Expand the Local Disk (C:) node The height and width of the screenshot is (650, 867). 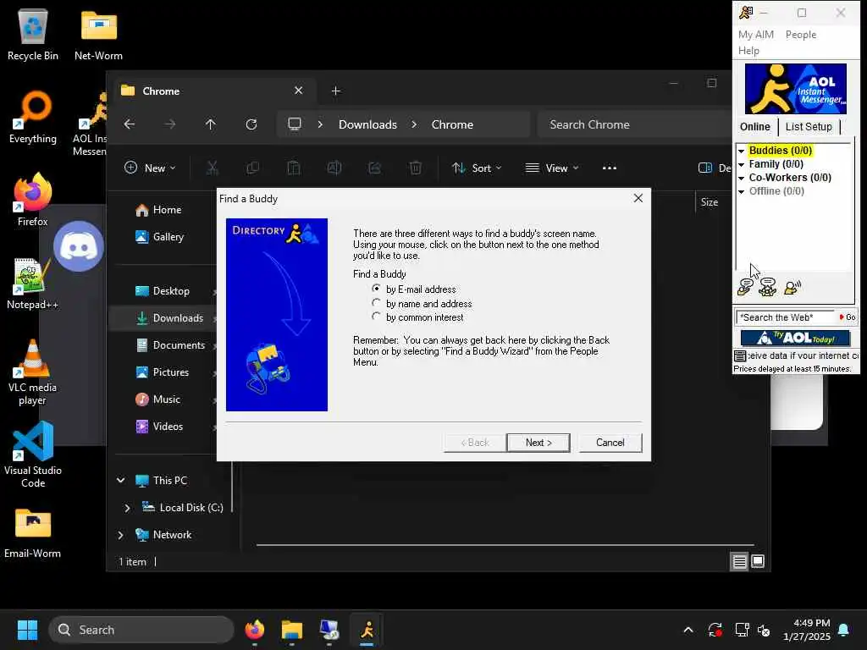pyautogui.click(x=127, y=508)
